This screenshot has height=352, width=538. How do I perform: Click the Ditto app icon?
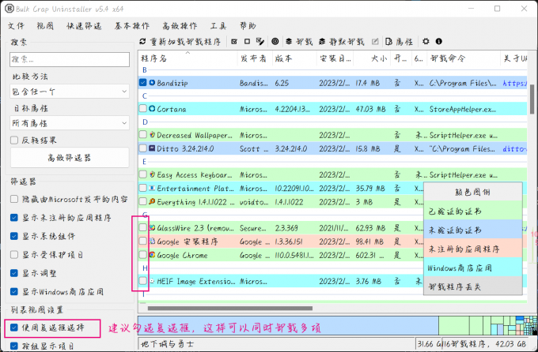tap(152, 148)
